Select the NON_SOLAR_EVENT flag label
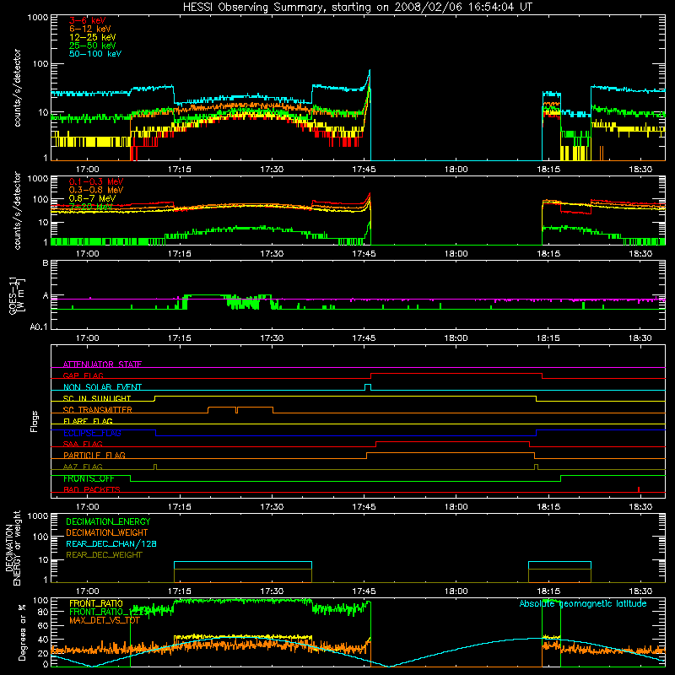Screen dimensions: 675x675 point(102,387)
